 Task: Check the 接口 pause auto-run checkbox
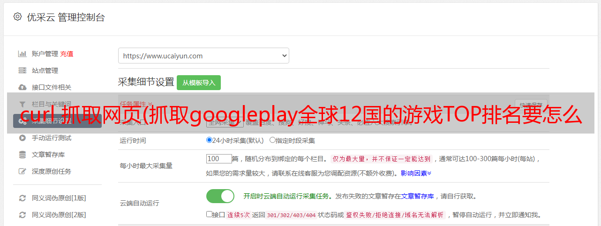[x=209, y=214]
